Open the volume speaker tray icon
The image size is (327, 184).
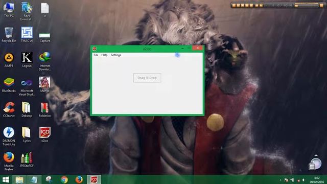click(x=303, y=180)
